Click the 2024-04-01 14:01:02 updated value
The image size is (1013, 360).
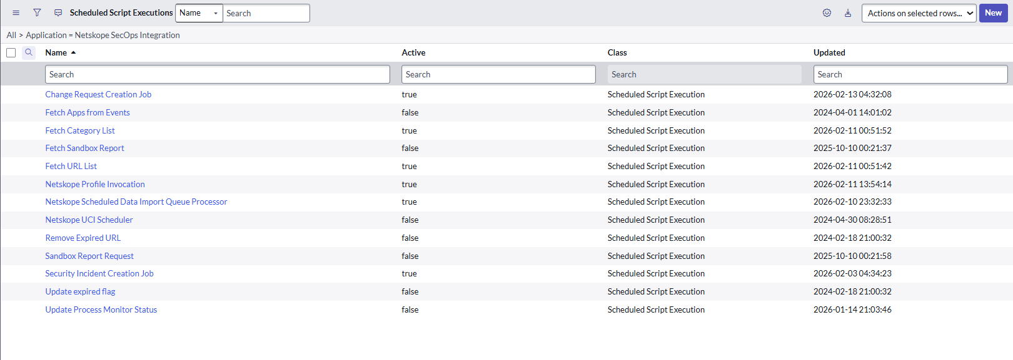click(x=852, y=112)
